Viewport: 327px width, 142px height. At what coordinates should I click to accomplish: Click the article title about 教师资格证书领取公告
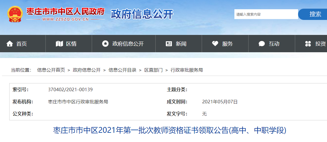(x=170, y=131)
